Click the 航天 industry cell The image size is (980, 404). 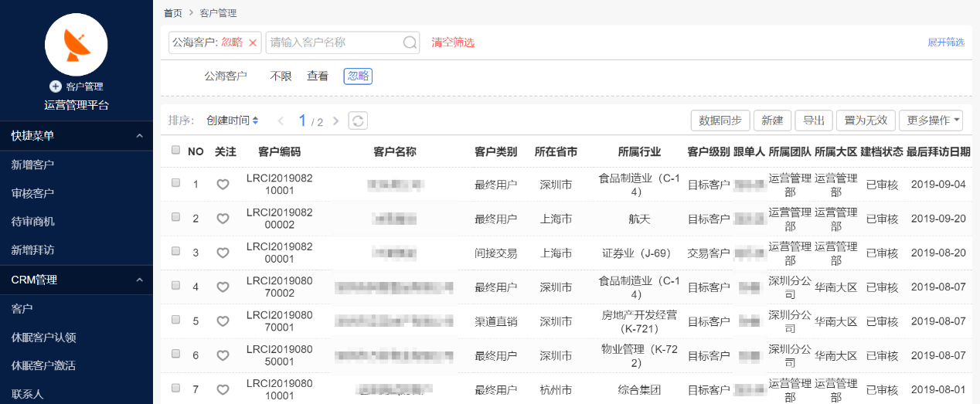click(x=639, y=219)
